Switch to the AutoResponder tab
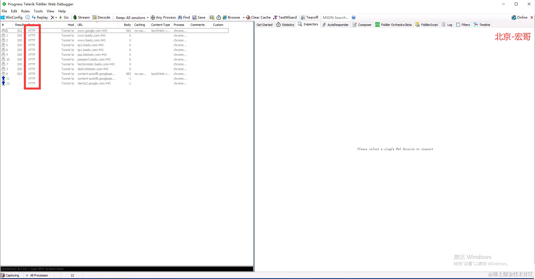The height and width of the screenshot is (279, 535). click(335, 25)
